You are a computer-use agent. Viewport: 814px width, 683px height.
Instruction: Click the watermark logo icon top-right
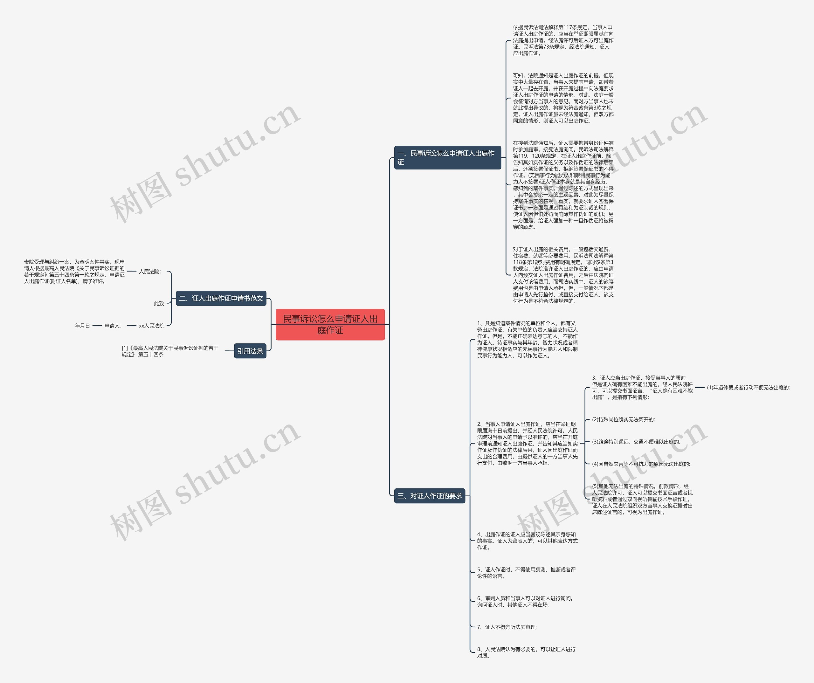pos(678,119)
